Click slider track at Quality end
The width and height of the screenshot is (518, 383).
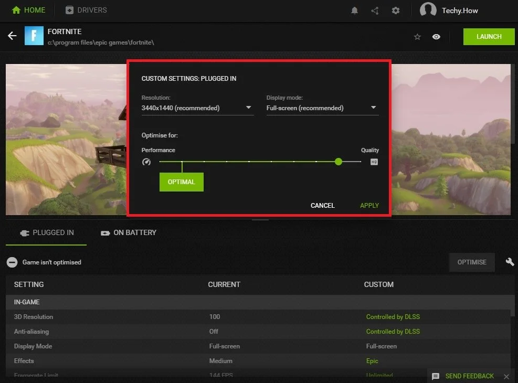pos(360,162)
